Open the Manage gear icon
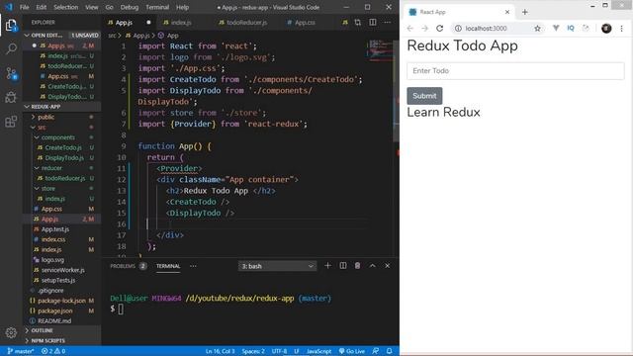This screenshot has width=633, height=356. [x=11, y=332]
